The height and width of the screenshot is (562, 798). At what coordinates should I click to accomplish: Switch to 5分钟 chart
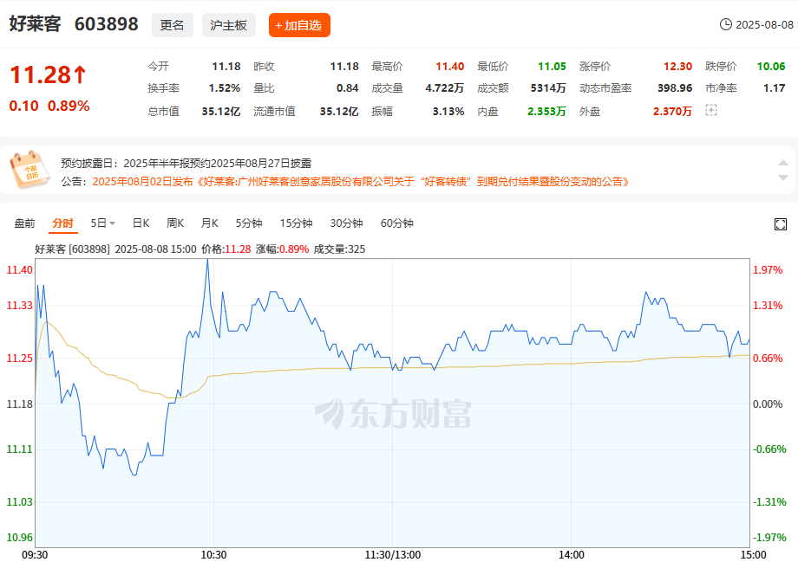coord(249,223)
